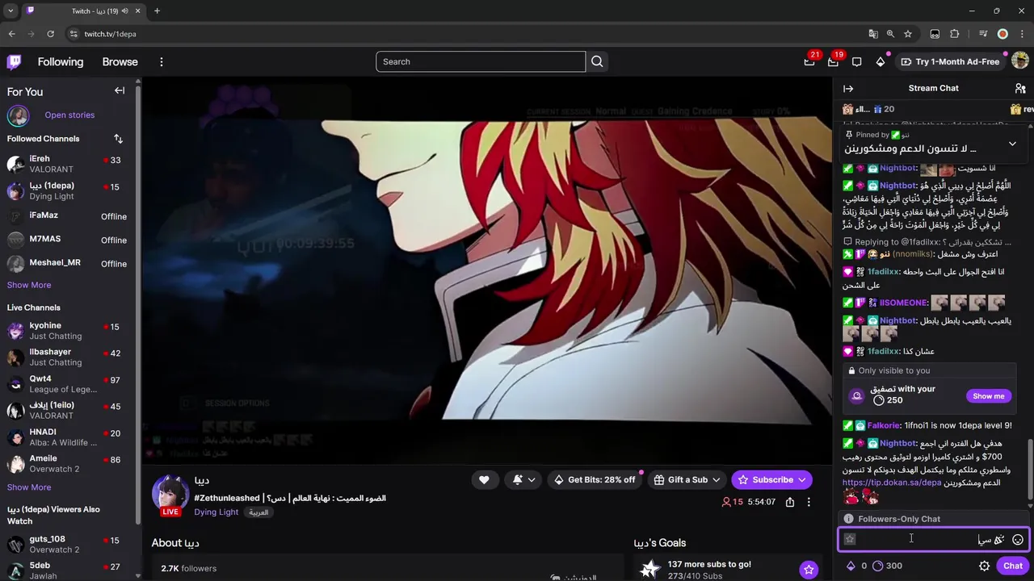The width and height of the screenshot is (1034, 581).
Task: Open notifications inbox with 19 badge
Action: click(x=833, y=61)
